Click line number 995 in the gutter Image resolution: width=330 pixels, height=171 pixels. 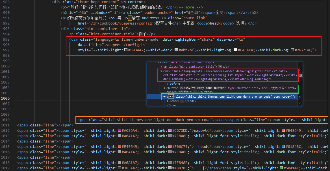(x=6, y=39)
